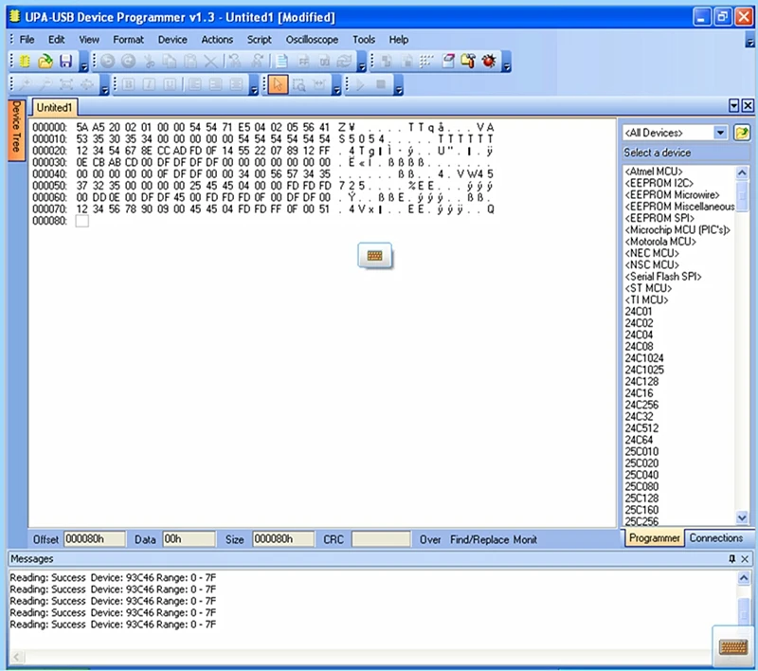This screenshot has width=758, height=671.
Task: Click the New file chip icon
Action: 25,61
